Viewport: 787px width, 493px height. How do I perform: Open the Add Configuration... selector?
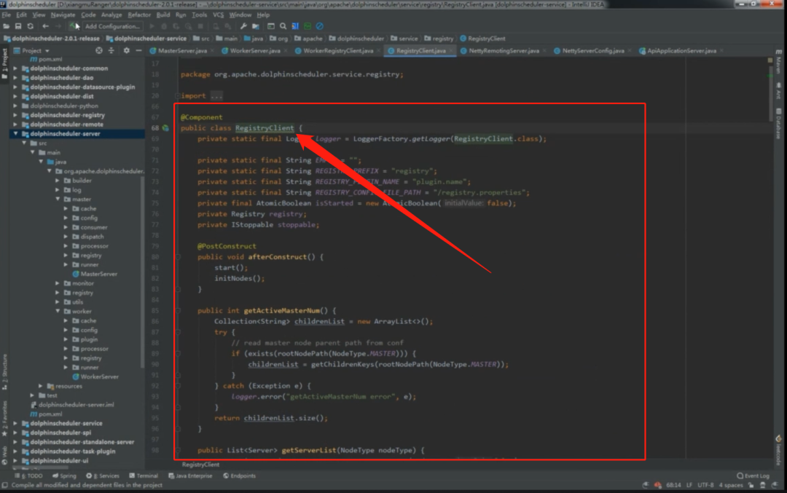click(112, 26)
